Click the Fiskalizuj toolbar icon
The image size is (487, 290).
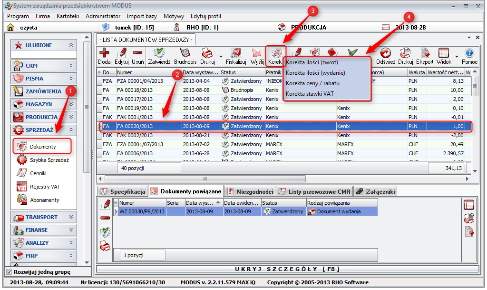click(235, 53)
